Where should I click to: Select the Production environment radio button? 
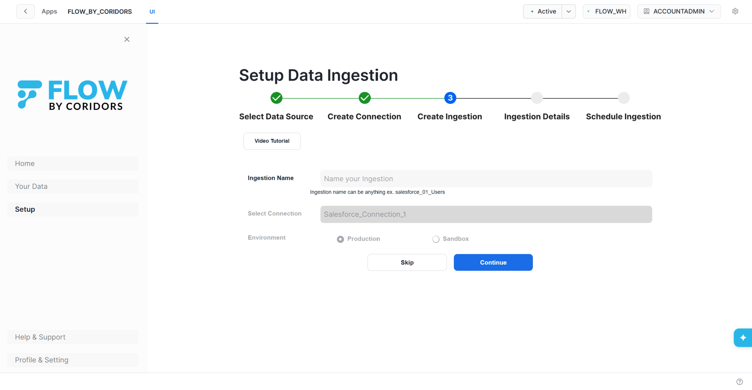click(x=340, y=239)
